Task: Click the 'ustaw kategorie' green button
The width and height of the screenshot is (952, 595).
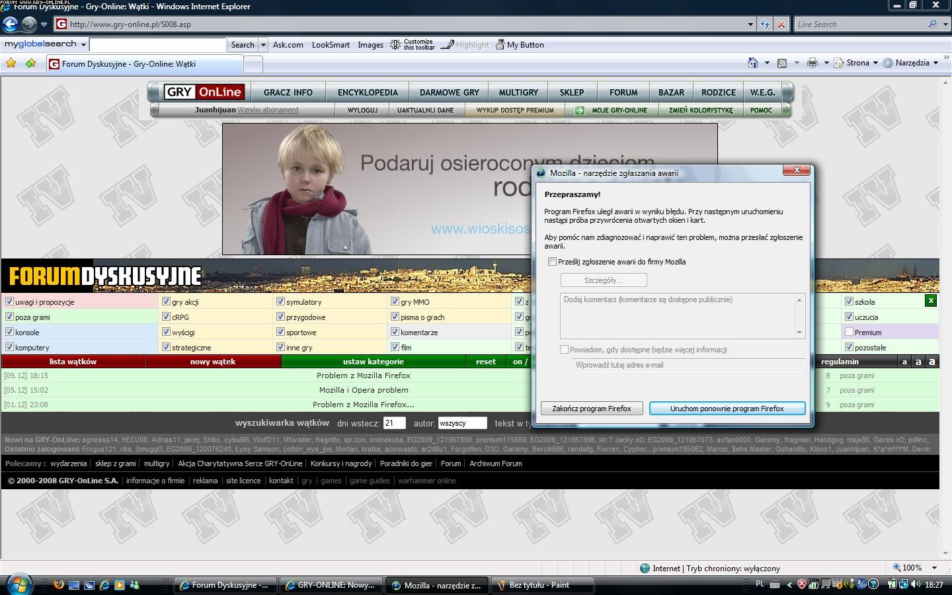Action: (374, 362)
